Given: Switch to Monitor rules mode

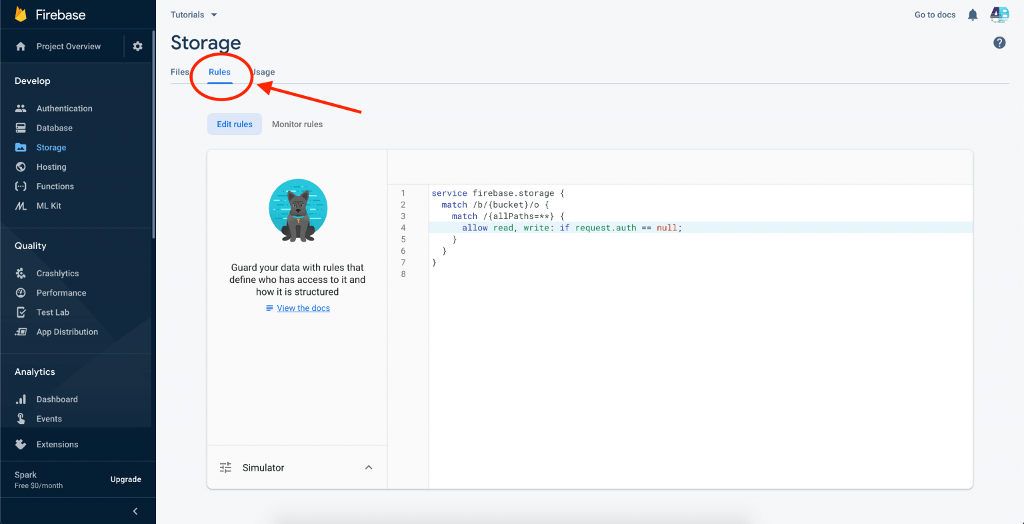Looking at the screenshot, I should (x=297, y=124).
